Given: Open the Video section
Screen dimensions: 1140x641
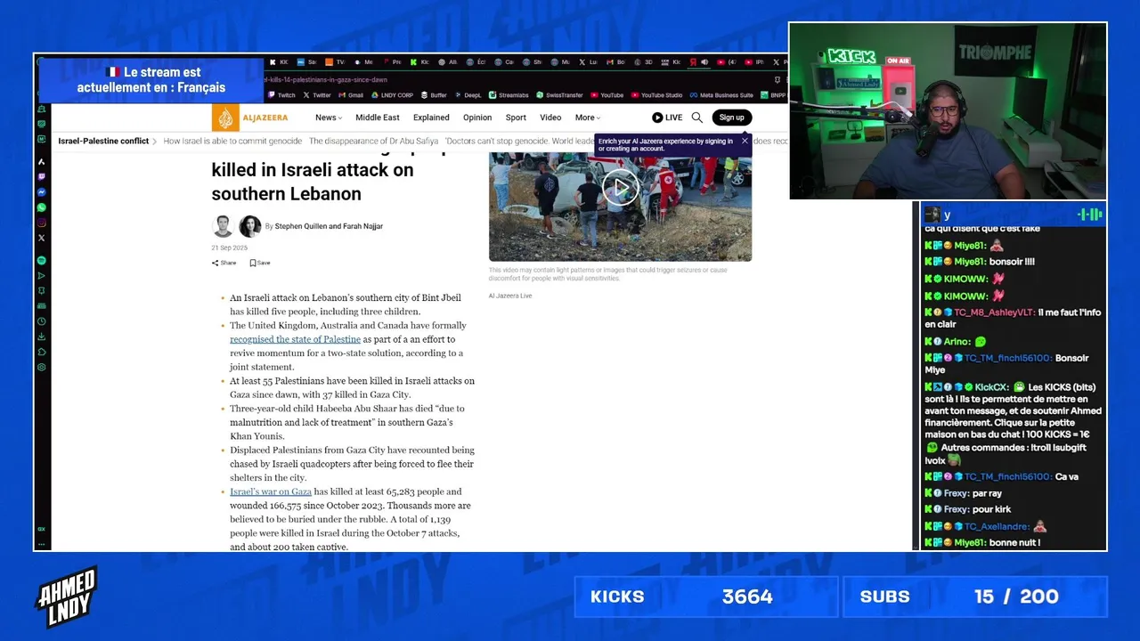Looking at the screenshot, I should point(550,118).
